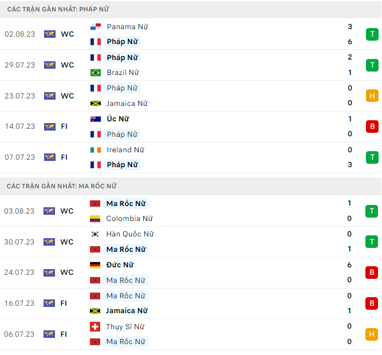382x355 pixels.
Task: Click the Australia flag icon
Action: point(96,119)
